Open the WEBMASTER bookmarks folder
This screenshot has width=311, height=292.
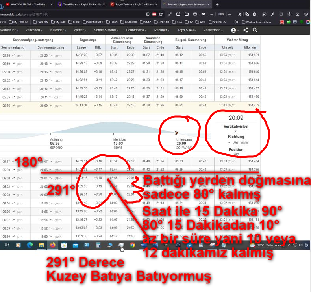coord(93,22)
